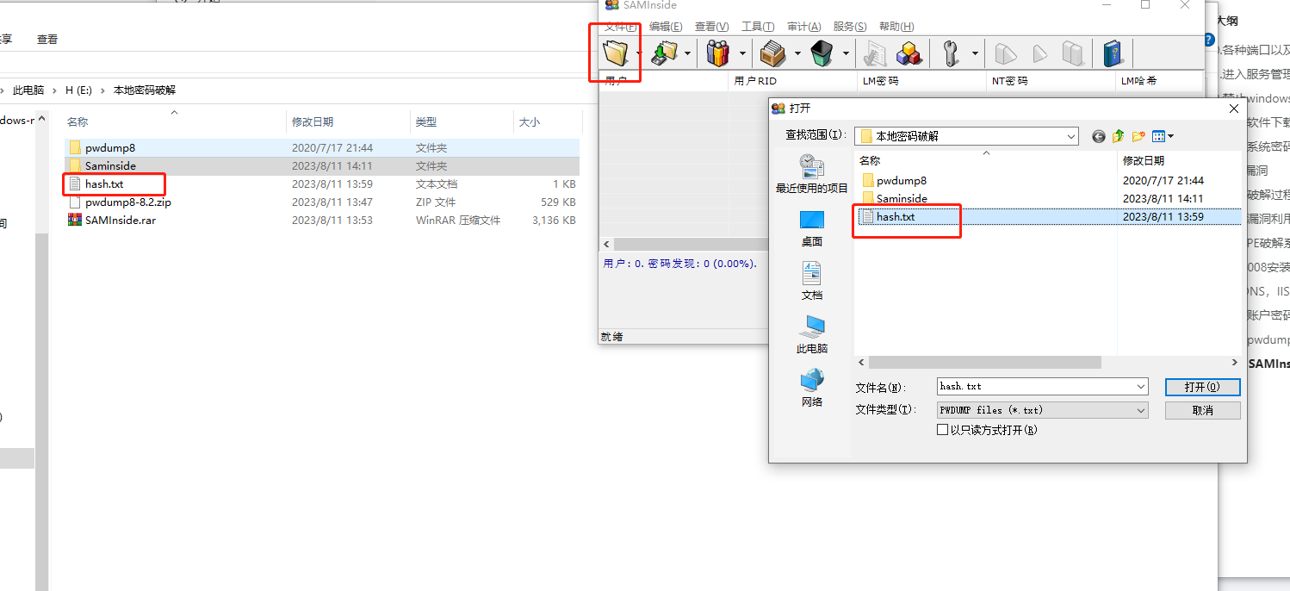The width and height of the screenshot is (1290, 591).
Task: Click the grayed checklist toolbar icon
Action: tap(875, 53)
